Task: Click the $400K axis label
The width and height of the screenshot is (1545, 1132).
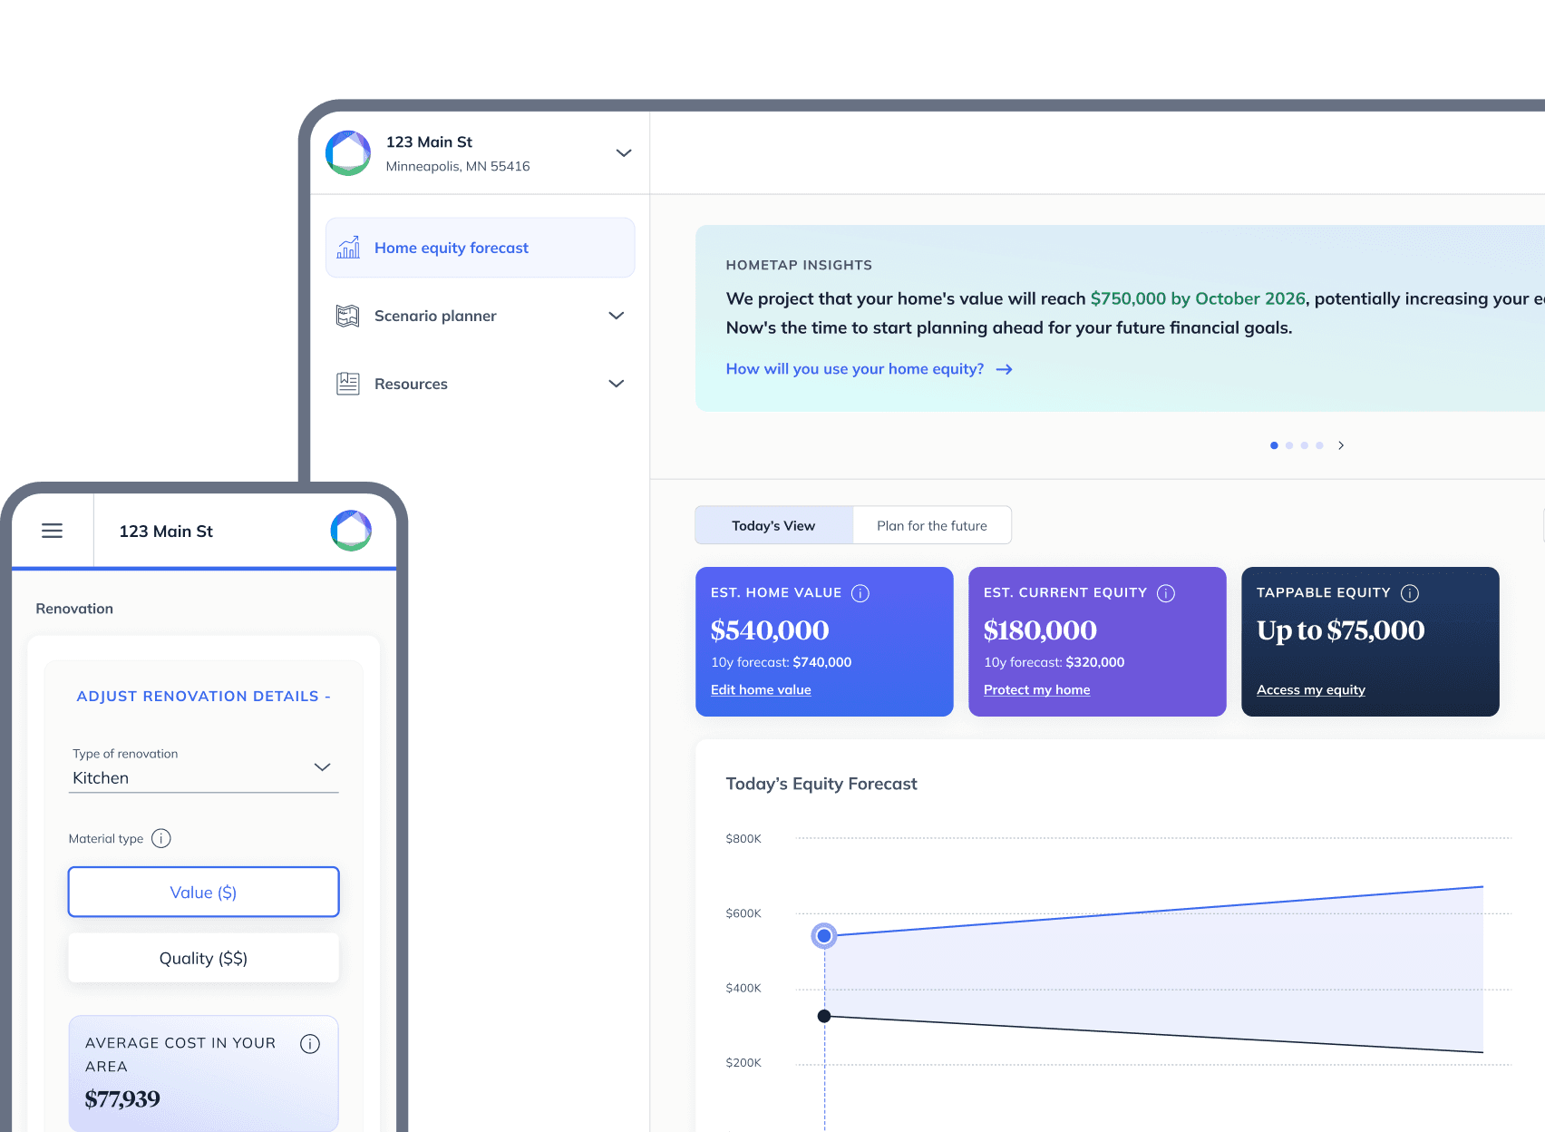Action: click(x=743, y=988)
